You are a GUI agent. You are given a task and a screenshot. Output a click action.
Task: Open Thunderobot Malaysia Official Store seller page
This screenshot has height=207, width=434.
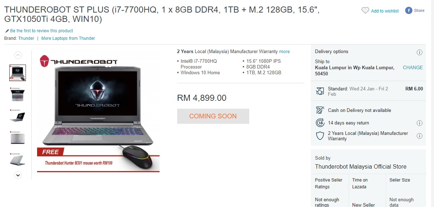click(361, 166)
